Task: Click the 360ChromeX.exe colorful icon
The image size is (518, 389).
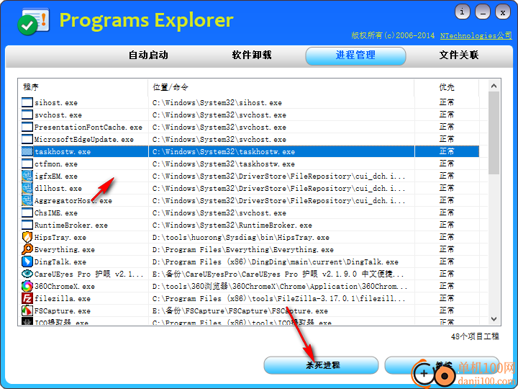Action: 27,286
